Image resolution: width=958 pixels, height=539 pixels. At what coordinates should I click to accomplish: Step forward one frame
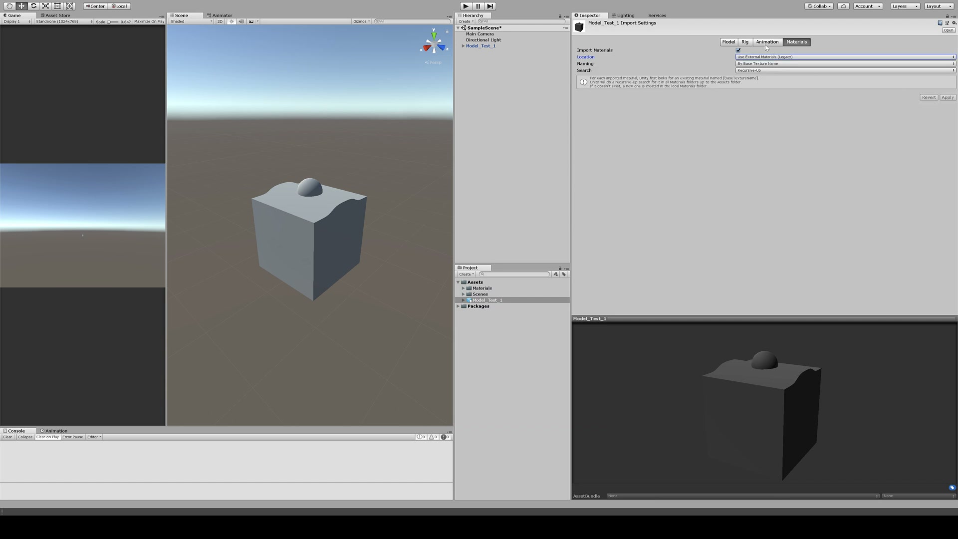point(490,6)
